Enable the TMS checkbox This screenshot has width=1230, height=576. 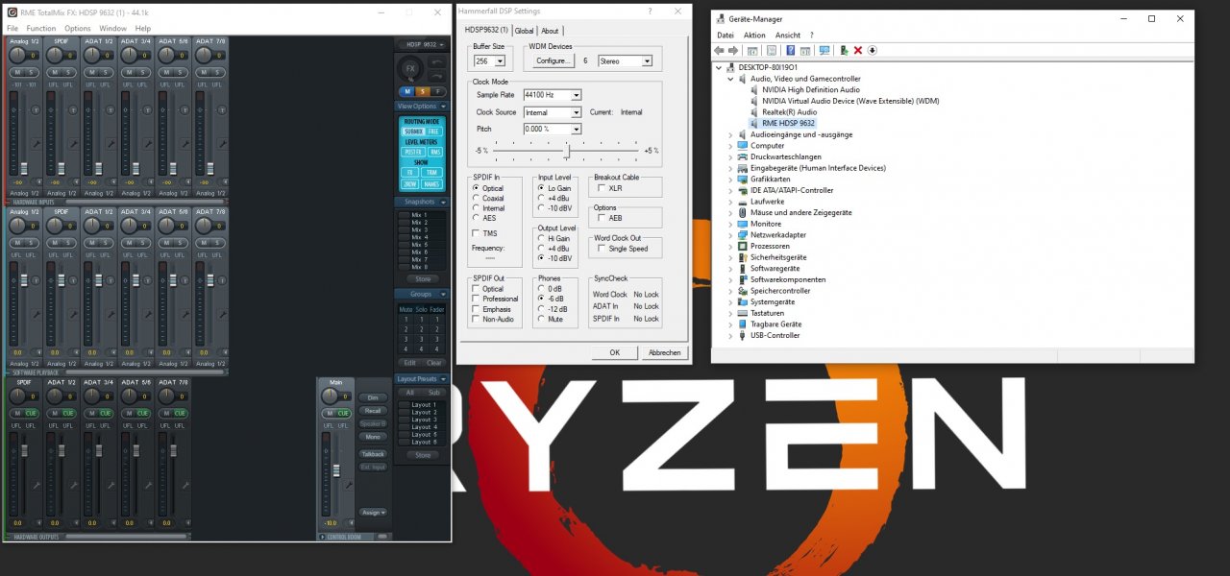point(477,233)
